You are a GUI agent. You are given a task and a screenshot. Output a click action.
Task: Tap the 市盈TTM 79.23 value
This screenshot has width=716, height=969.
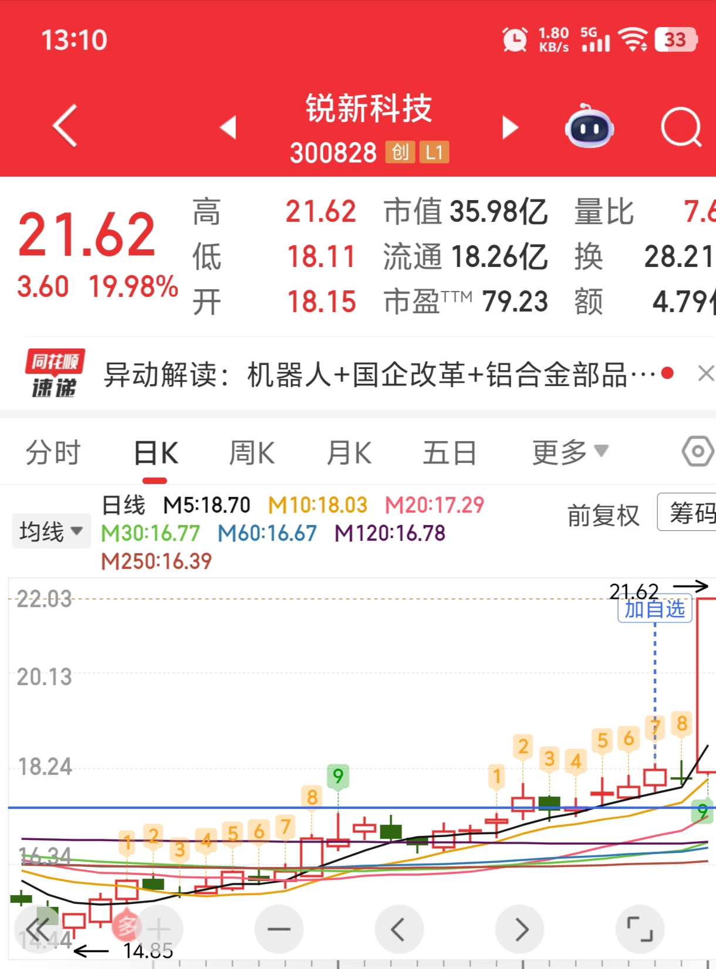pos(465,301)
